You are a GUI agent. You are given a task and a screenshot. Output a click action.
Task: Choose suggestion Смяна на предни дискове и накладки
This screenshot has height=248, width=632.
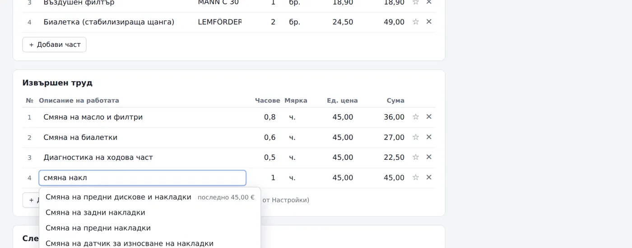pyautogui.click(x=150, y=197)
